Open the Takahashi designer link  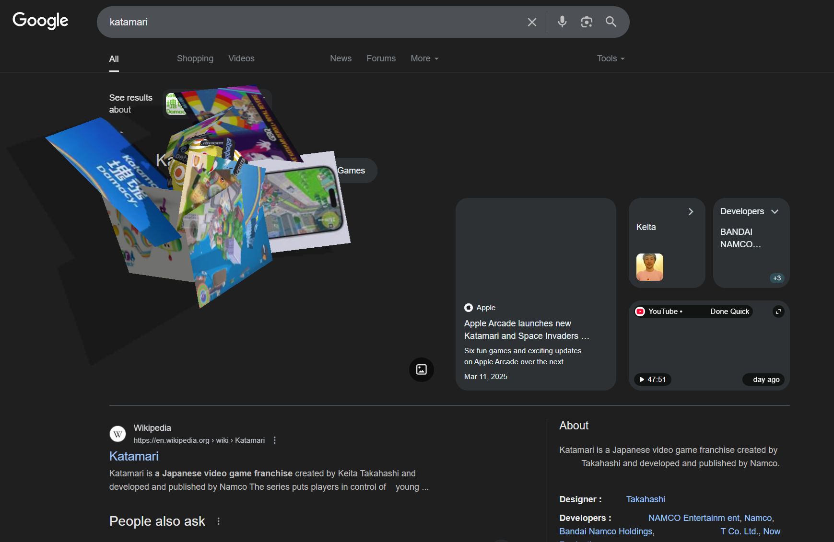[x=646, y=499]
